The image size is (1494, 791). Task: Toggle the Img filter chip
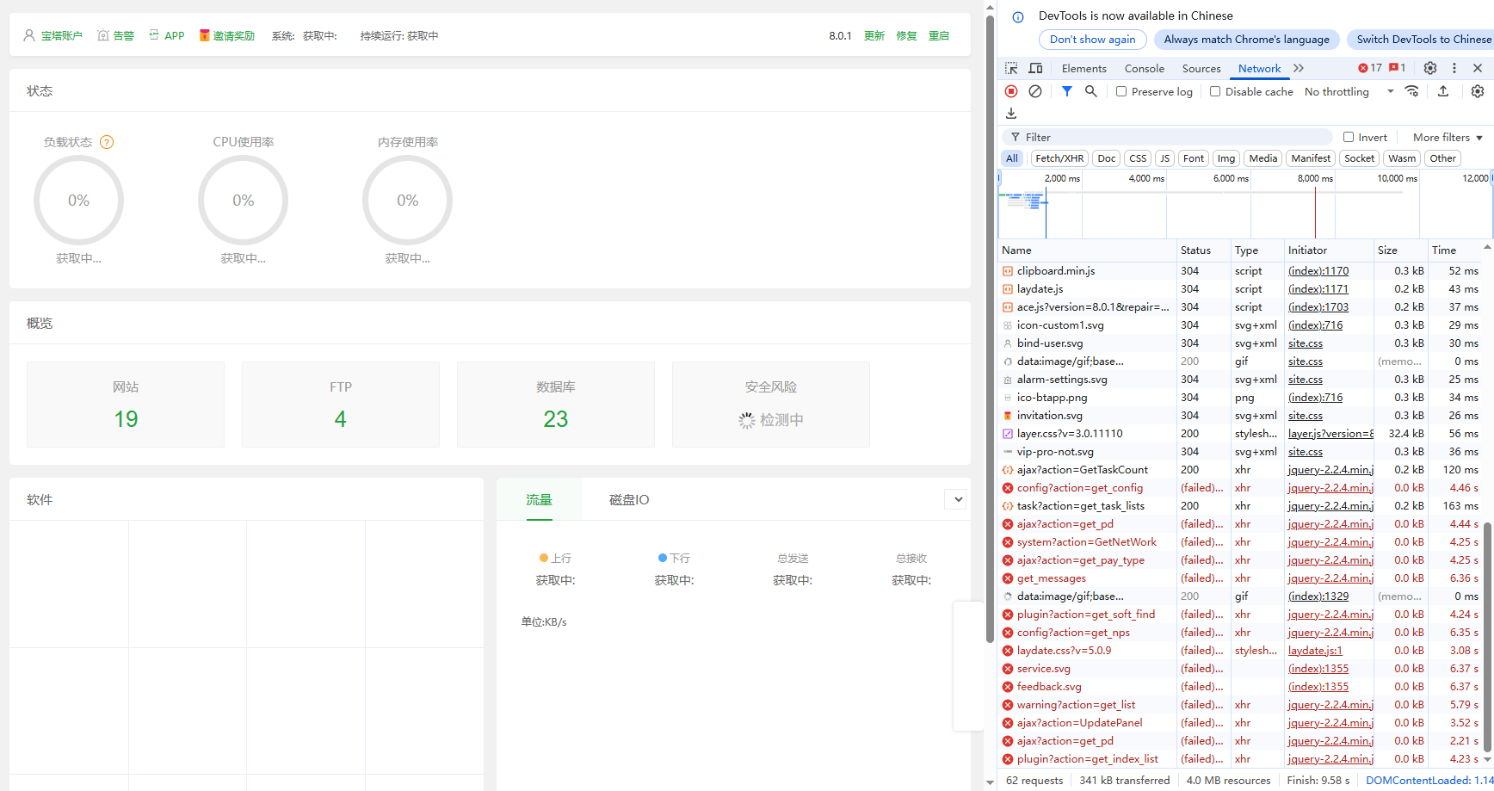click(1226, 158)
